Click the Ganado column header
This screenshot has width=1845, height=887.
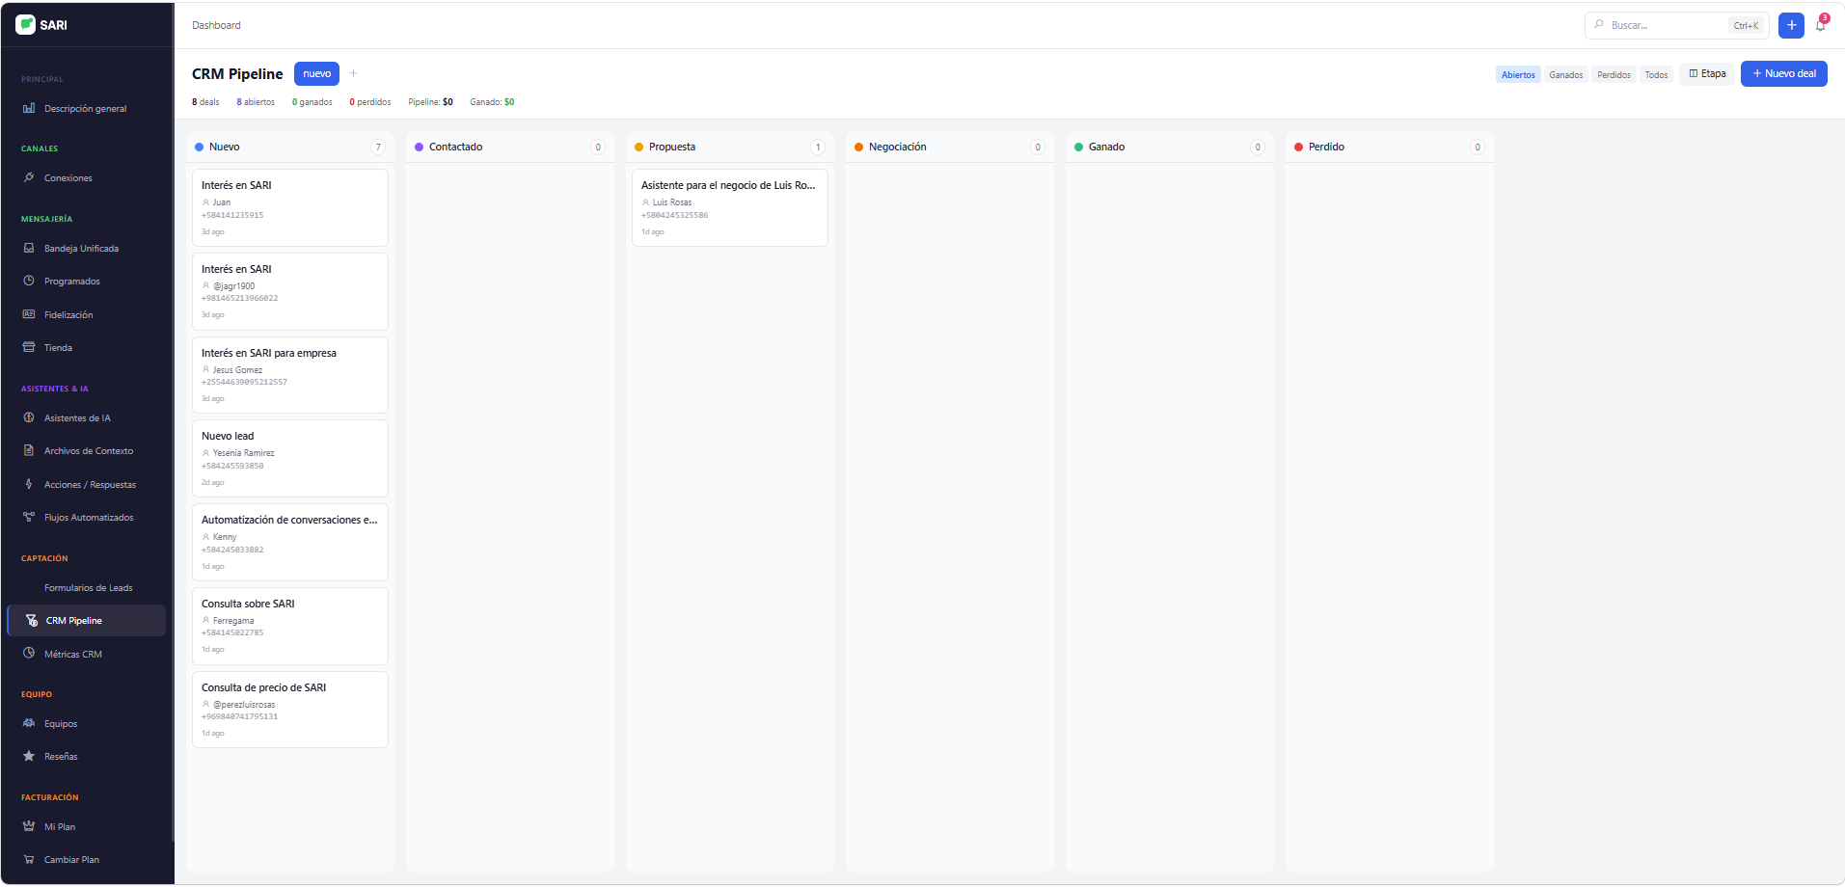1170,147
